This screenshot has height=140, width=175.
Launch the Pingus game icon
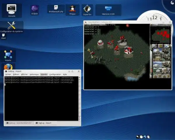[x=72, y=10]
